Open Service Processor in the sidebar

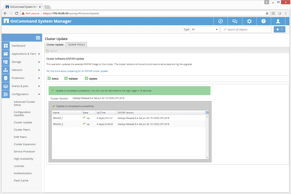(25, 151)
